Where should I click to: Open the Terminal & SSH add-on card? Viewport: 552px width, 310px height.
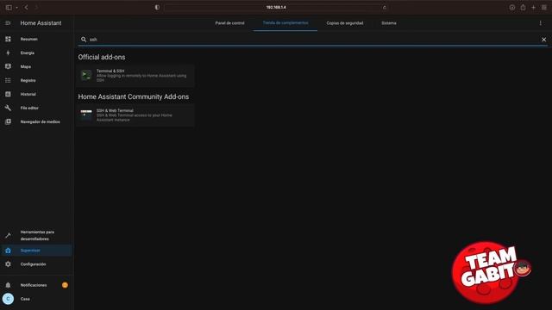pyautogui.click(x=135, y=76)
